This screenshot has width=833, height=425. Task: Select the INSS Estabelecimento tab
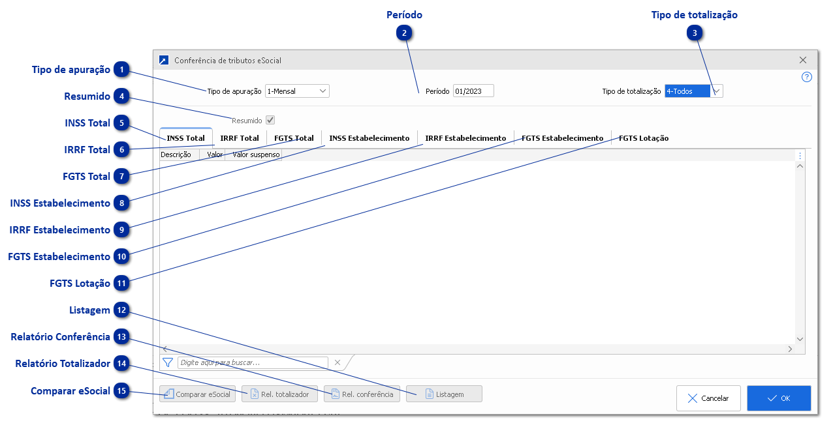pos(369,138)
